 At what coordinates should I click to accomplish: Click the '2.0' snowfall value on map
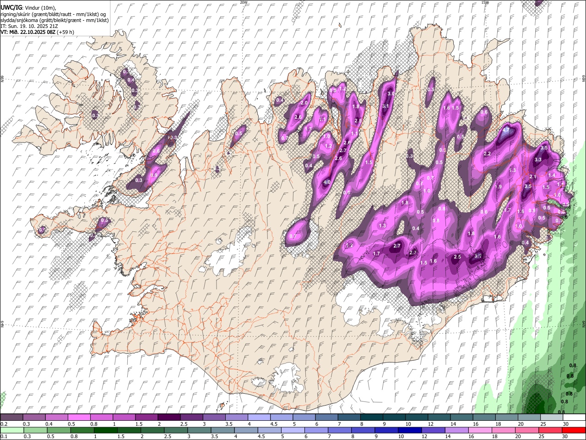[x=304, y=103]
